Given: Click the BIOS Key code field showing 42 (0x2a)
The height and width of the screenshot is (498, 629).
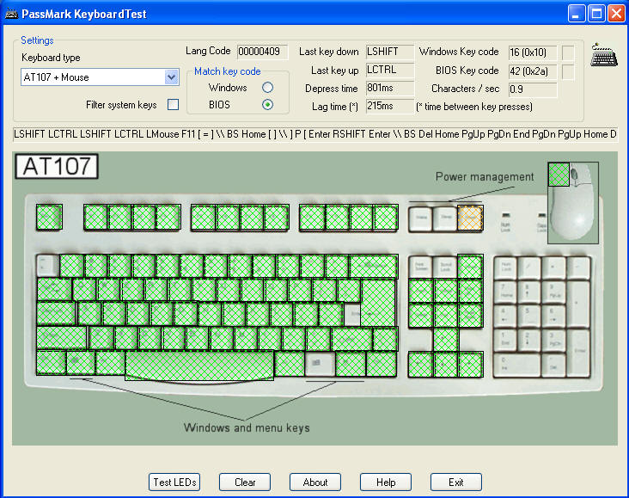Looking at the screenshot, I should pos(533,71).
